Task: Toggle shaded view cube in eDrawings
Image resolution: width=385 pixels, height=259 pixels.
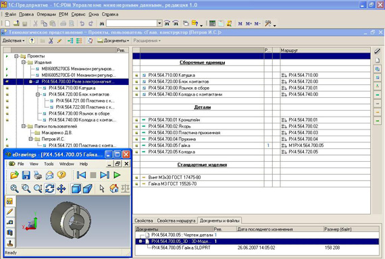Action: [76, 188]
